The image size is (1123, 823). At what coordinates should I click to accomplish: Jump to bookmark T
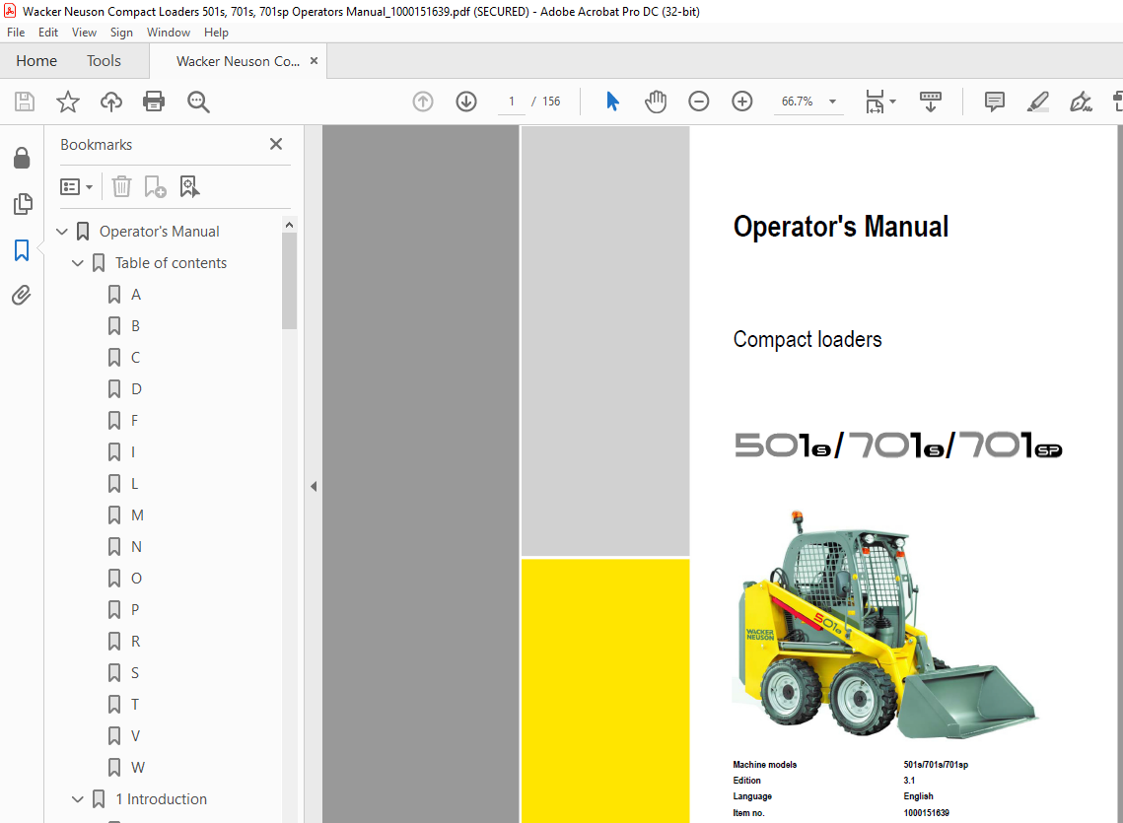click(135, 704)
